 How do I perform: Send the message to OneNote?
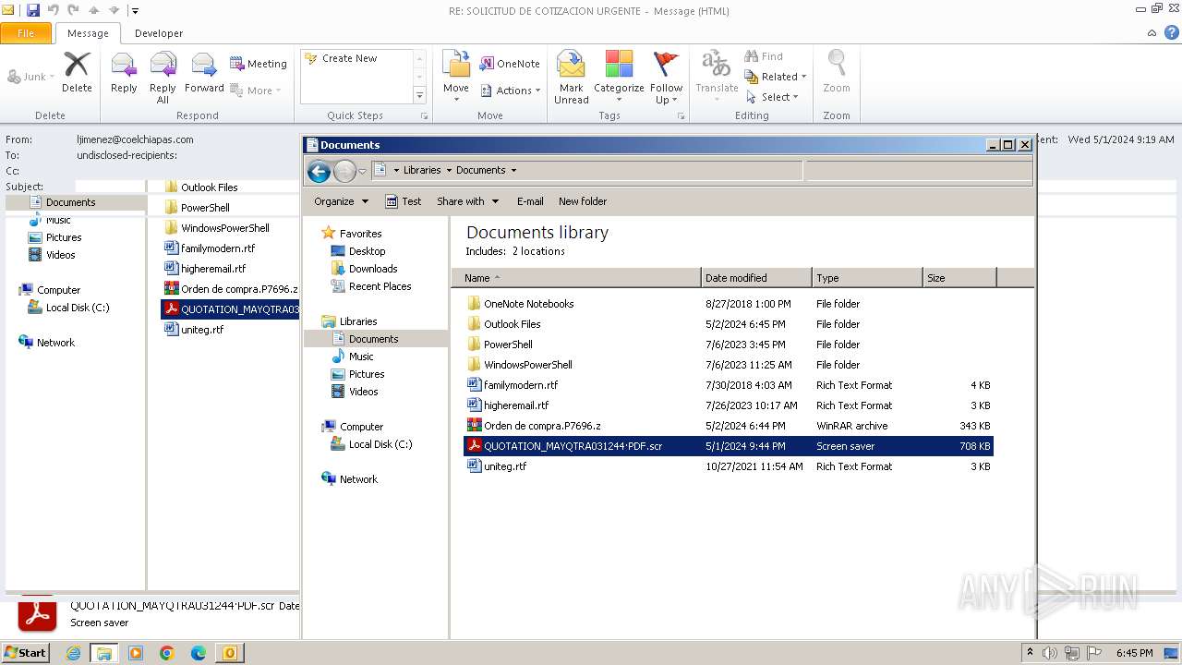[x=510, y=64]
